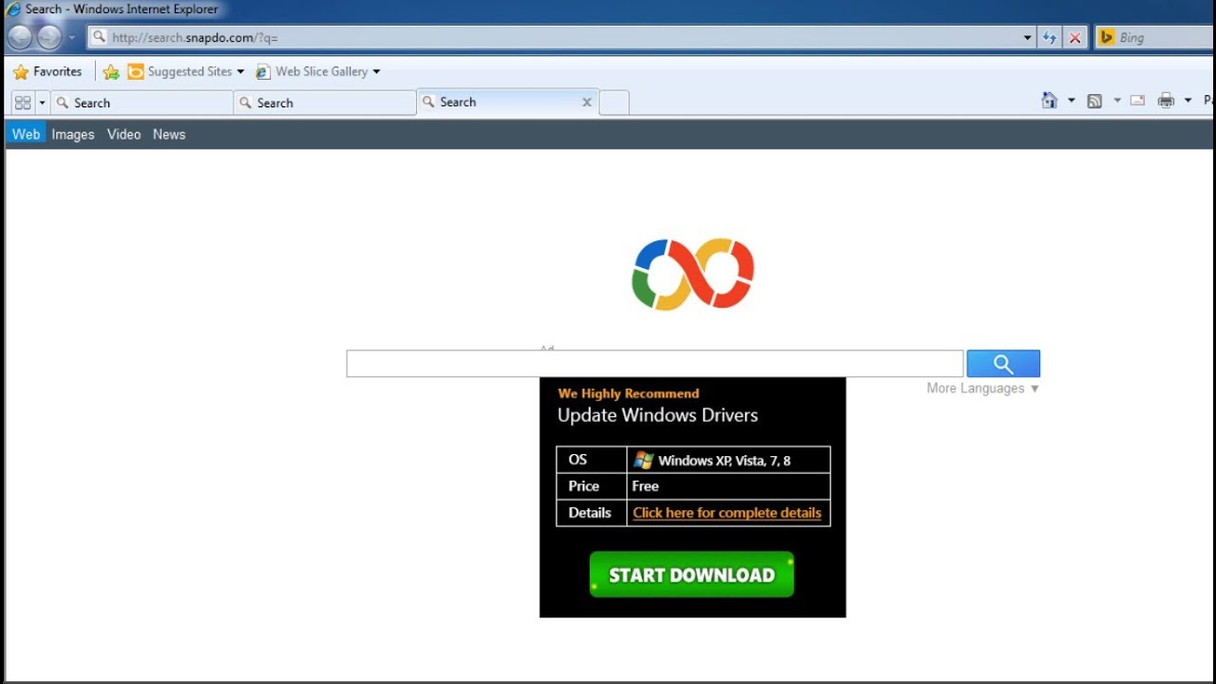This screenshot has width=1216, height=684.
Task: Go back with the browser Back arrow
Action: (x=20, y=37)
